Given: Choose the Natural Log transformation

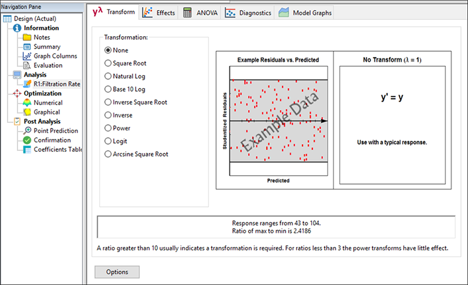Looking at the screenshot, I should pos(125,77).
